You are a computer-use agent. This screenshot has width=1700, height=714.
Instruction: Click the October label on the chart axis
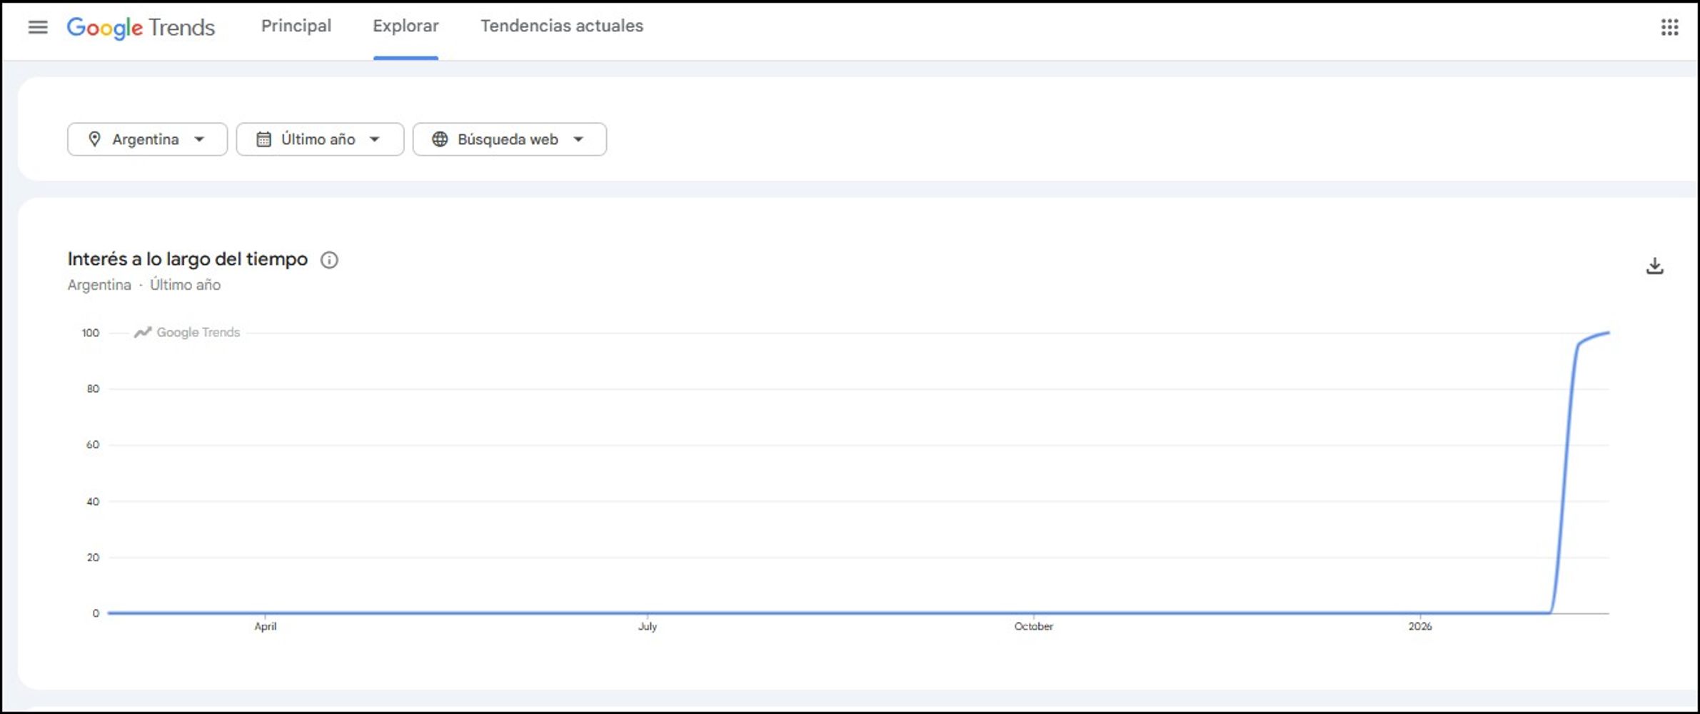tap(1034, 626)
